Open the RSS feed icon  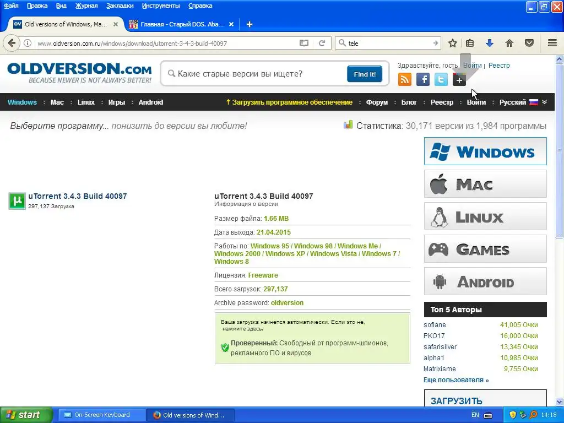coord(405,79)
